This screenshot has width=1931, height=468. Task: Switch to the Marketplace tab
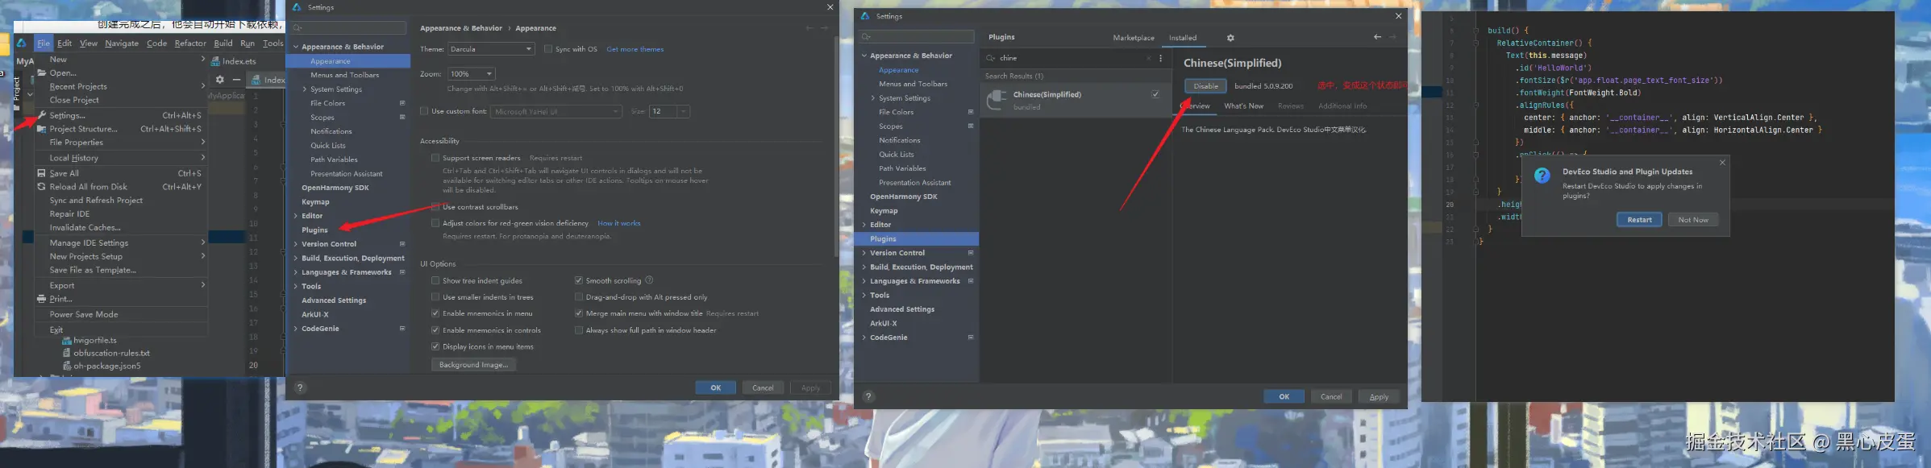pyautogui.click(x=1134, y=38)
